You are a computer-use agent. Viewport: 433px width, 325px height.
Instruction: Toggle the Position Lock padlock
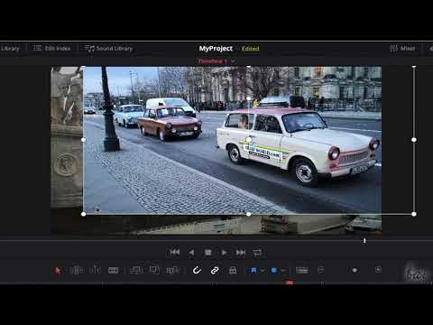coord(233,270)
